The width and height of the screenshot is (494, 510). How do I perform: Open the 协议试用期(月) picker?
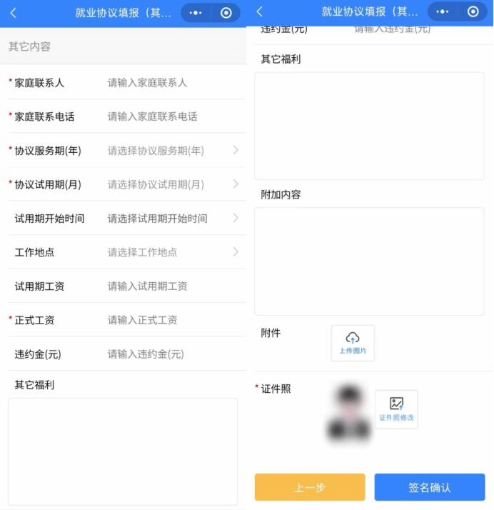pos(171,184)
